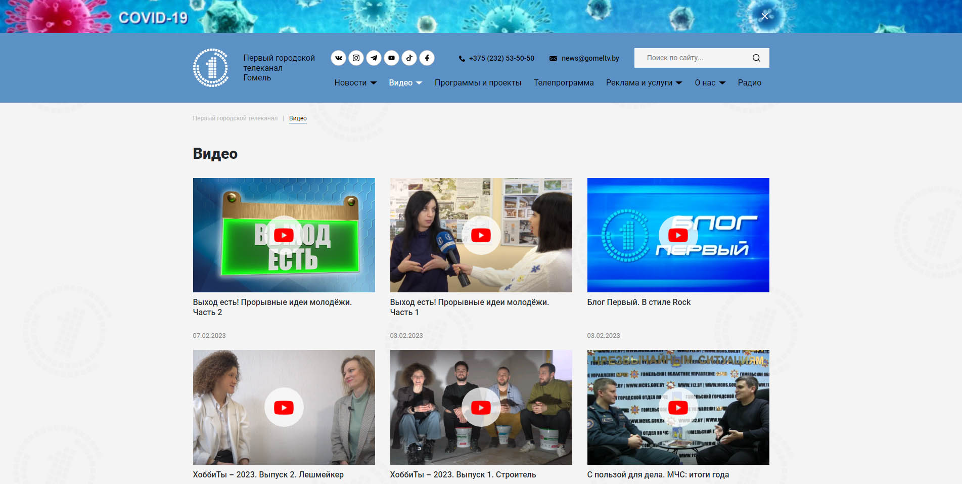Open the TikTok social icon
The height and width of the screenshot is (484, 962).
[409, 58]
